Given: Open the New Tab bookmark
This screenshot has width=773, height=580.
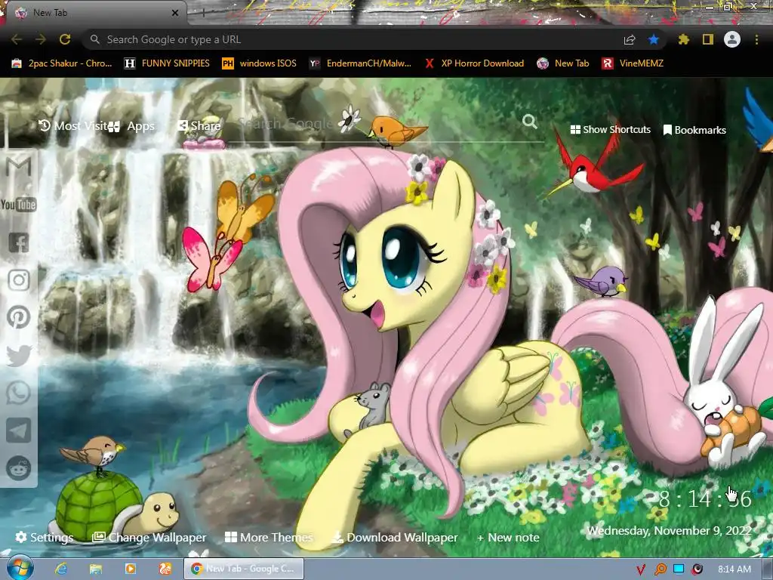Looking at the screenshot, I should (563, 63).
